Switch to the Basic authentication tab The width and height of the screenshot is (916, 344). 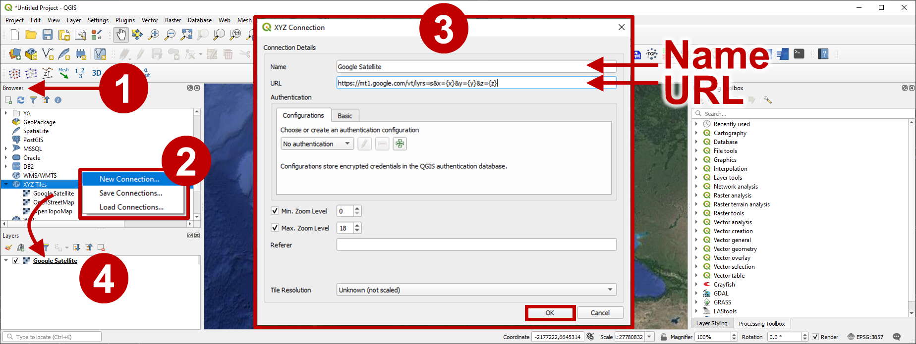click(344, 116)
